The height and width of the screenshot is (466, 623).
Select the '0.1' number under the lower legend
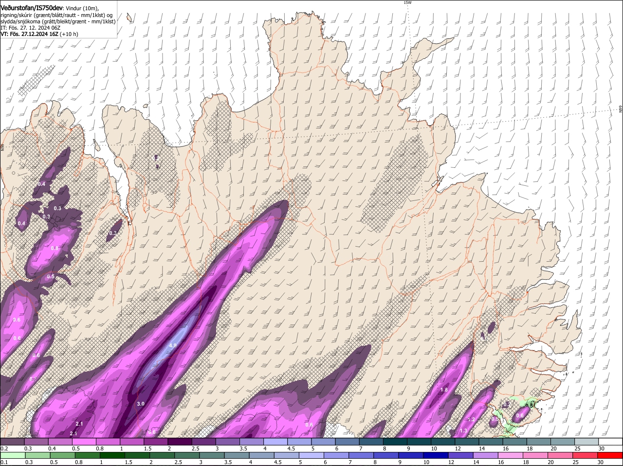[x=4, y=462]
